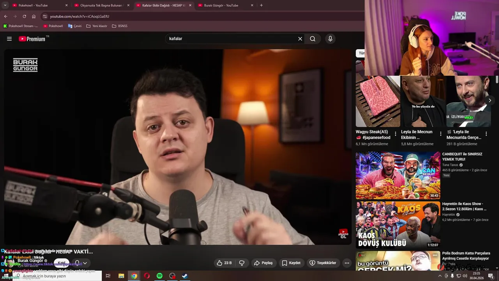Expand the 'Yeni klasör' bookmark folder
This screenshot has width=499, height=281.
point(97,26)
